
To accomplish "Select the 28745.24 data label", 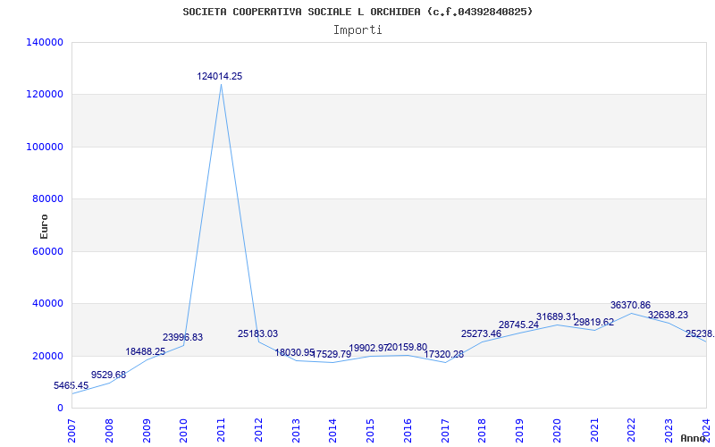I will [518, 325].
